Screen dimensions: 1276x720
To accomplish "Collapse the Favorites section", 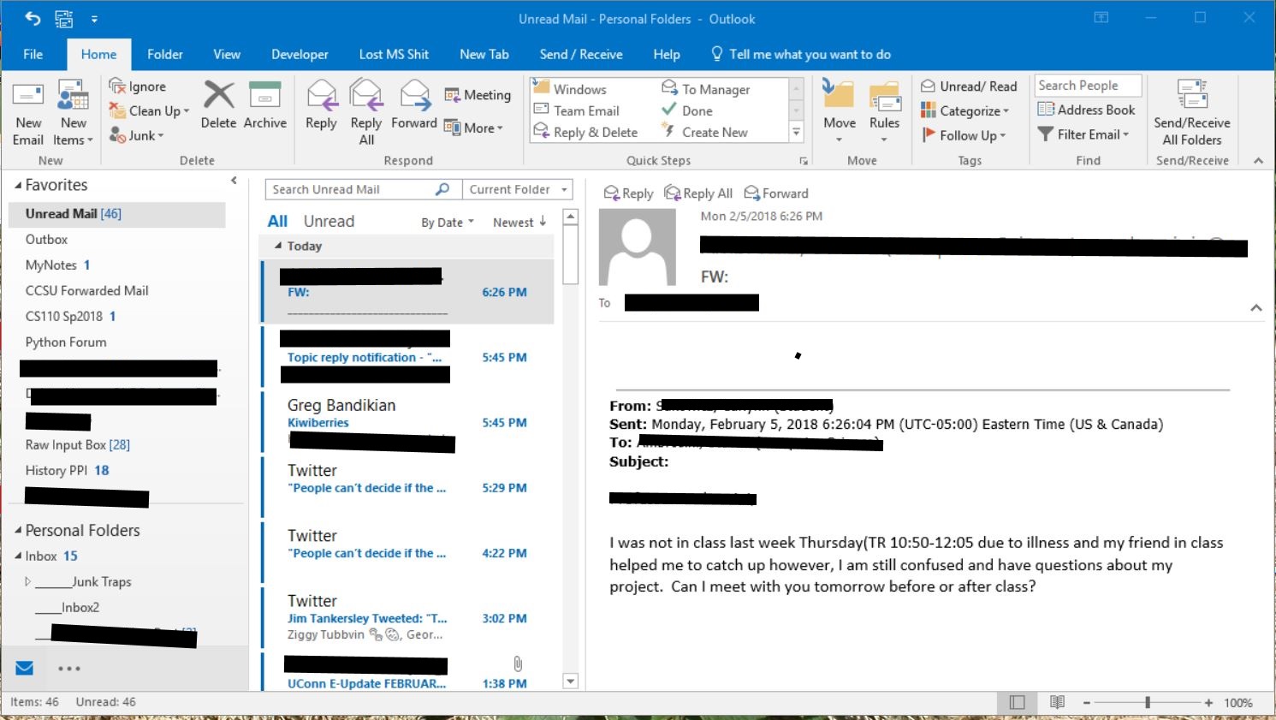I will point(19,186).
